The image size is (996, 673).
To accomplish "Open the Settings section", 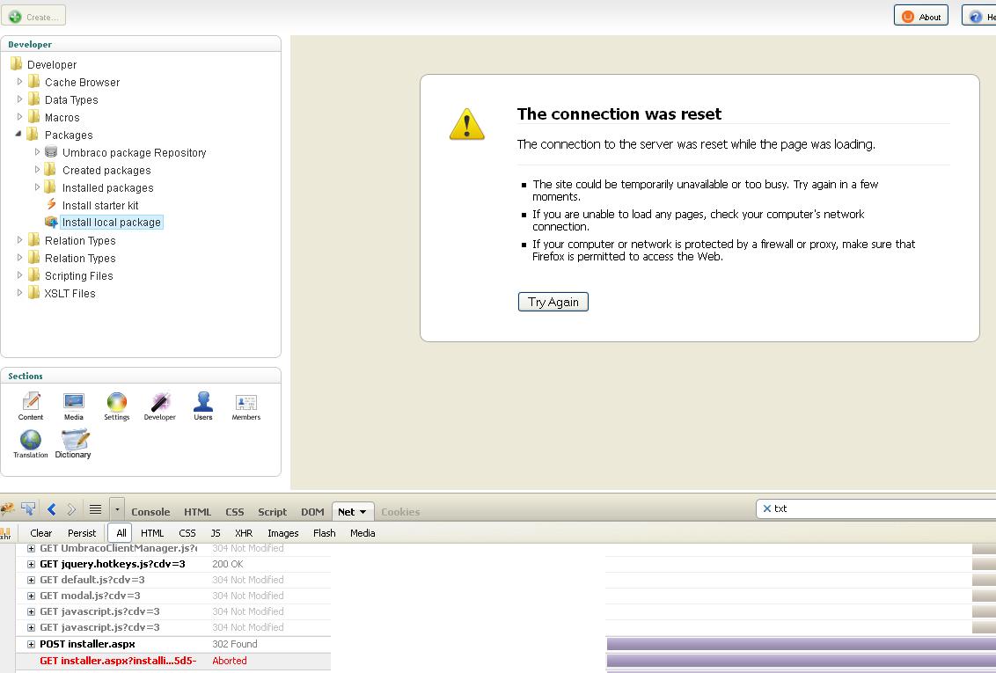I will pos(116,406).
